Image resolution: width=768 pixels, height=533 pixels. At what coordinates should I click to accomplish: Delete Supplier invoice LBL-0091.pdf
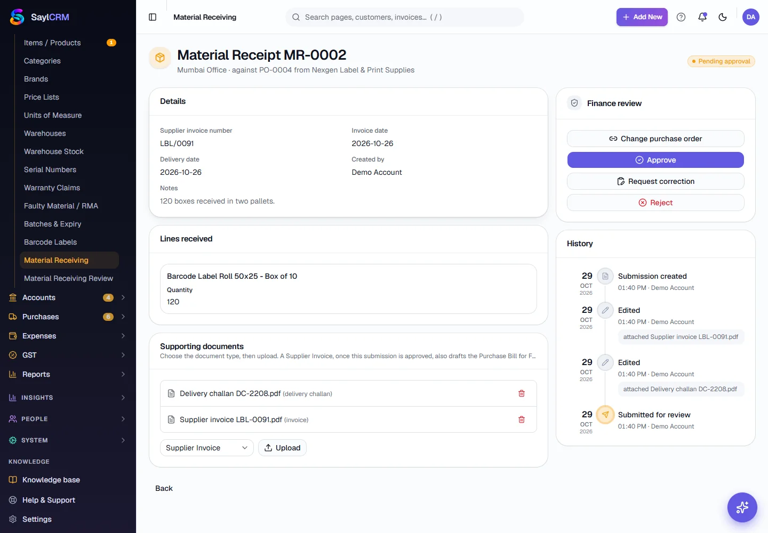click(x=522, y=419)
